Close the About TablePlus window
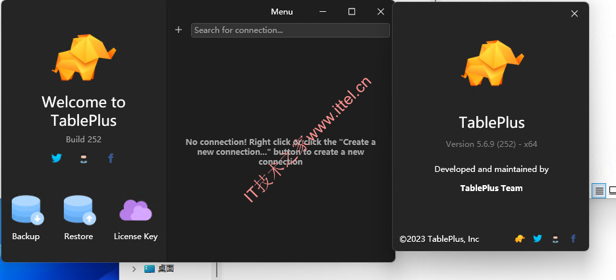616x280 pixels. coord(574,14)
